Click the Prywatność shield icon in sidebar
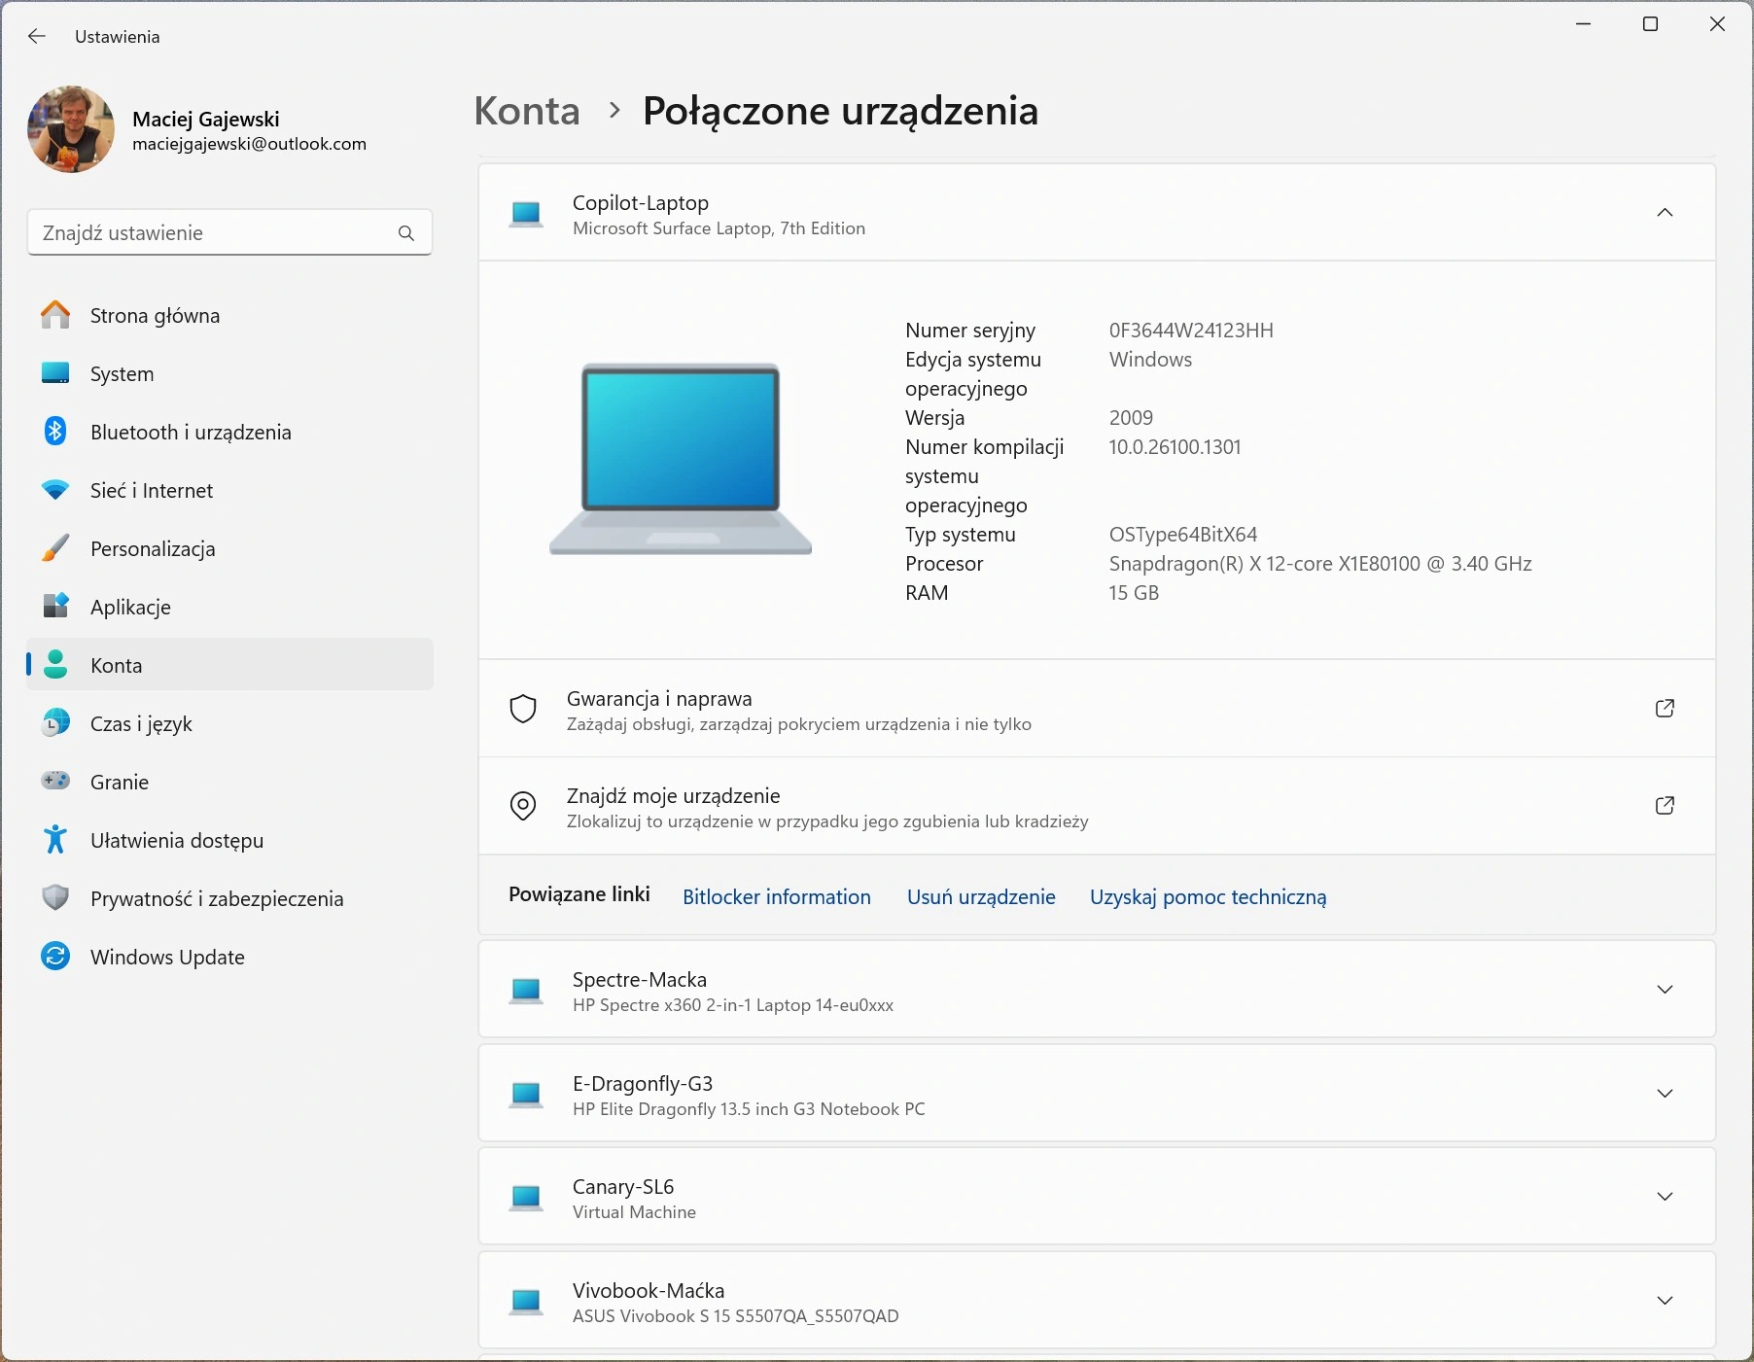 (x=55, y=898)
